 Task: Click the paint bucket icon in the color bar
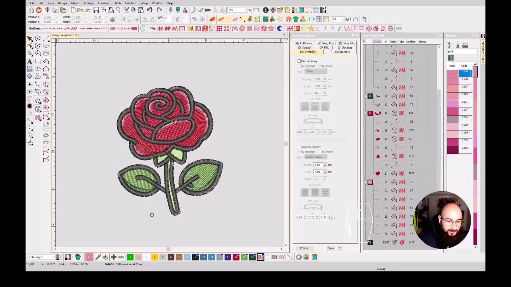click(x=105, y=257)
